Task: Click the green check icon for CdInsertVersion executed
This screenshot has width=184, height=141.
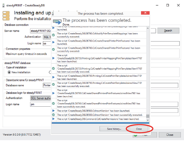Action: click(x=53, y=115)
